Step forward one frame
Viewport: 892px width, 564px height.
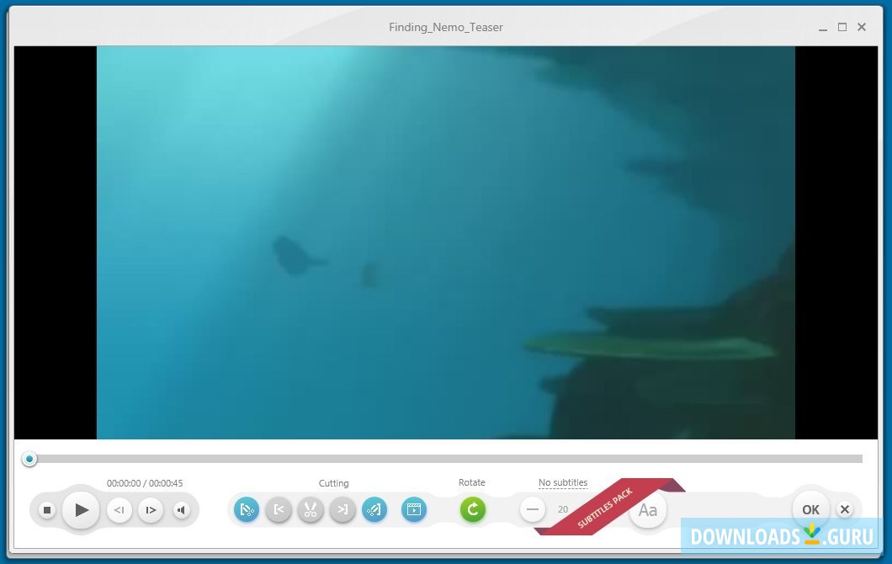151,510
